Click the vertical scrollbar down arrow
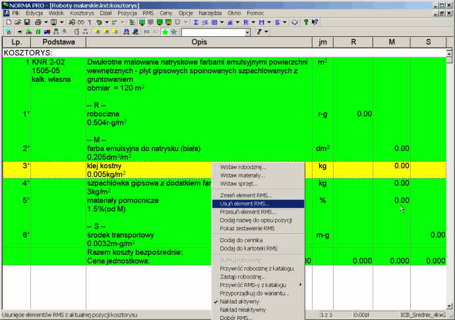This screenshot has height=320, width=455. pyautogui.click(x=450, y=304)
